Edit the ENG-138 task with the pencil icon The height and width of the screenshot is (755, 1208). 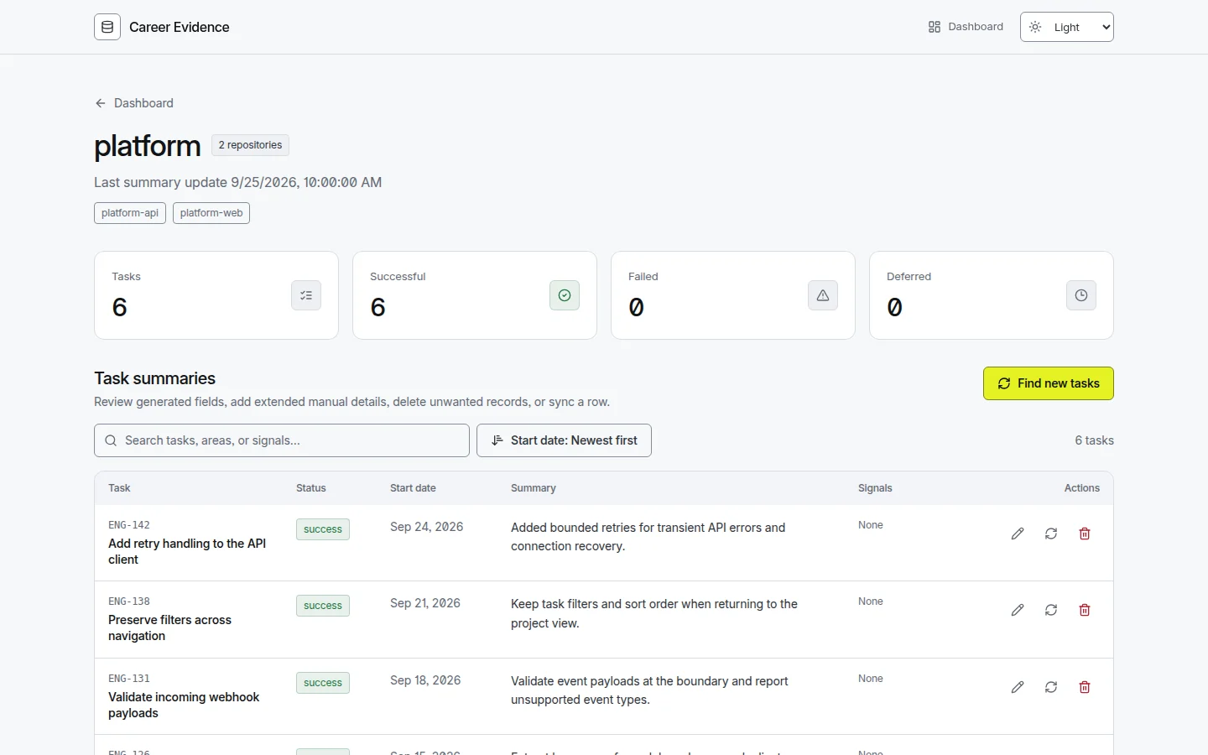[x=1018, y=610]
